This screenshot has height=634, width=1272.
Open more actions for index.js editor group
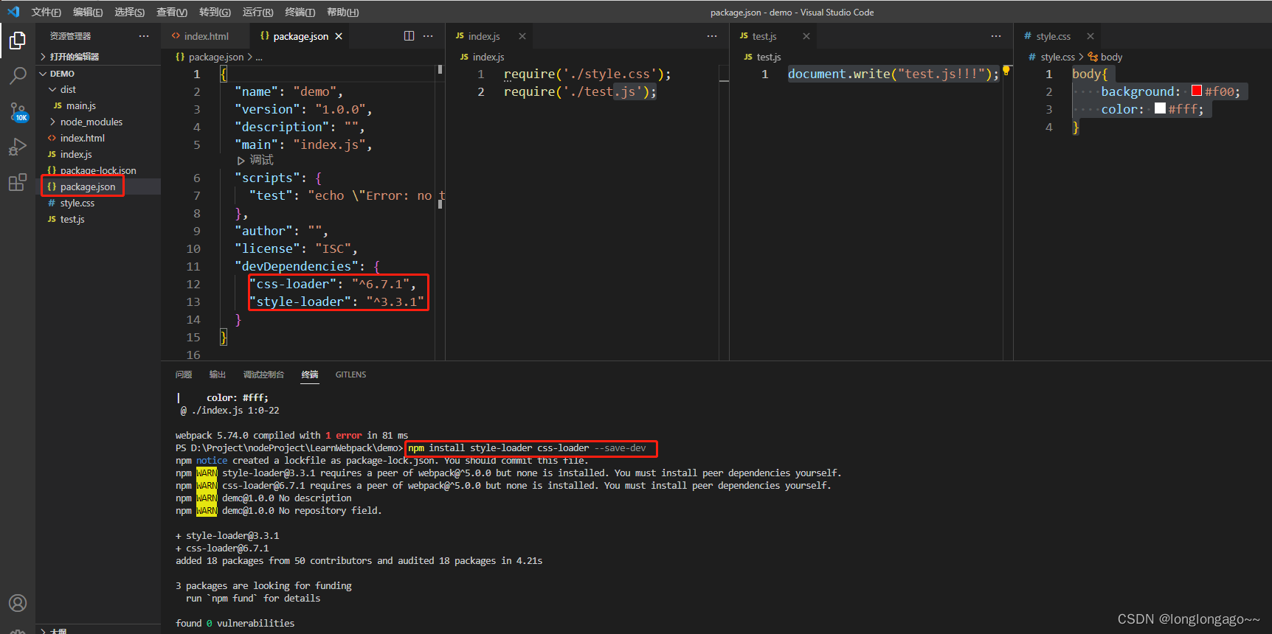[712, 36]
